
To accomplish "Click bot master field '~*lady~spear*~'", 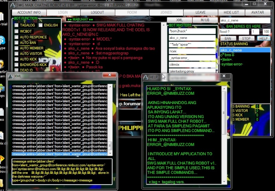I will [192, 45].
